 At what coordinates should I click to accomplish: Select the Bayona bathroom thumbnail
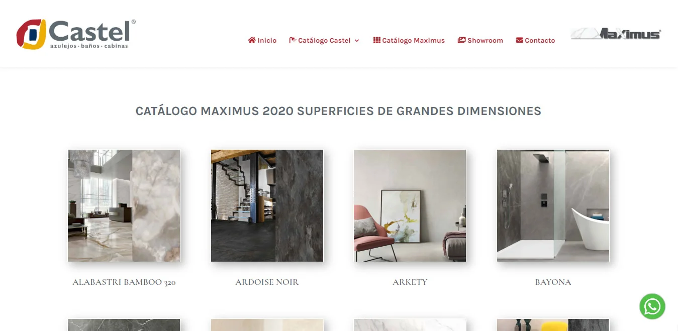tap(553, 205)
